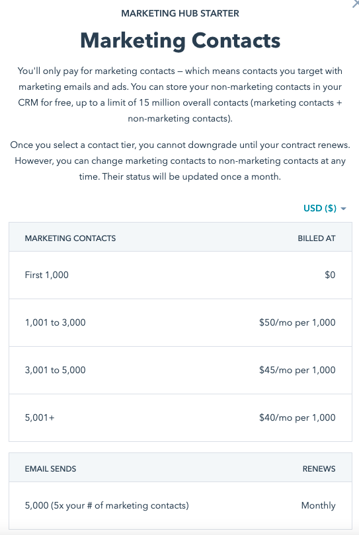Select the 3,001 to 5,000 tier row
359x535 pixels.
(180, 370)
